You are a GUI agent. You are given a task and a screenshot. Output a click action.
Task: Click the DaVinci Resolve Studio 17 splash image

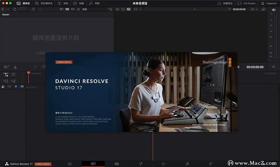click(x=141, y=92)
